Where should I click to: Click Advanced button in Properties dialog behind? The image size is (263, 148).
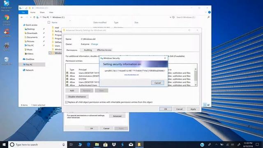point(117,116)
